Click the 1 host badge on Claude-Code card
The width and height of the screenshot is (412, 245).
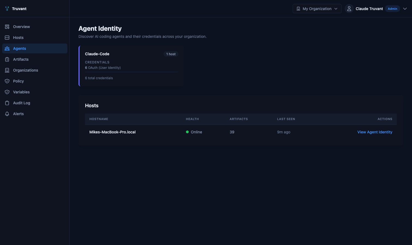[x=171, y=54]
